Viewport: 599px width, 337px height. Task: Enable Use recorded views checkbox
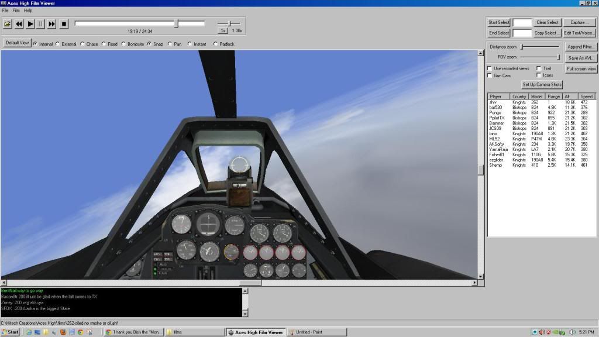coord(490,68)
